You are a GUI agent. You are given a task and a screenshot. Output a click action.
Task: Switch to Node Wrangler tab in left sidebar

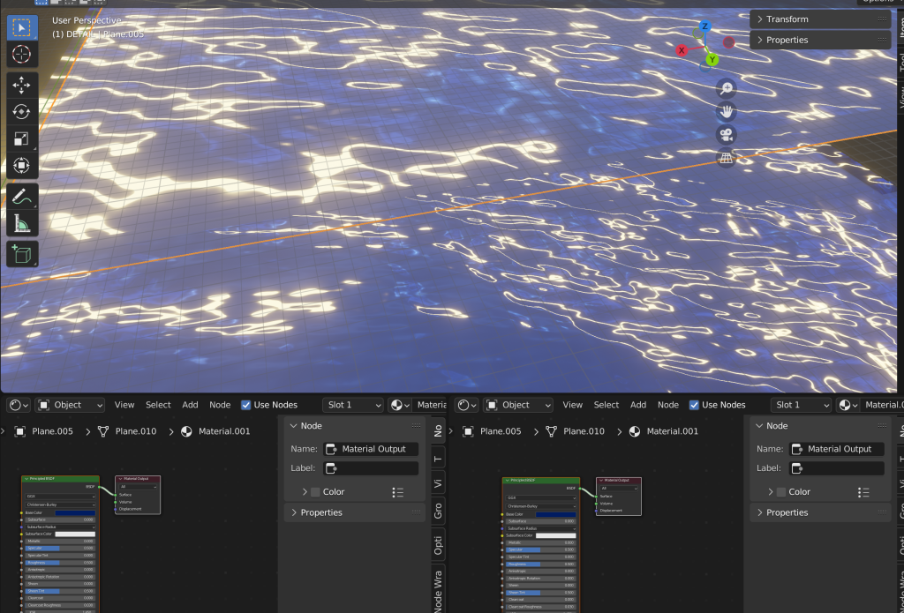438,589
